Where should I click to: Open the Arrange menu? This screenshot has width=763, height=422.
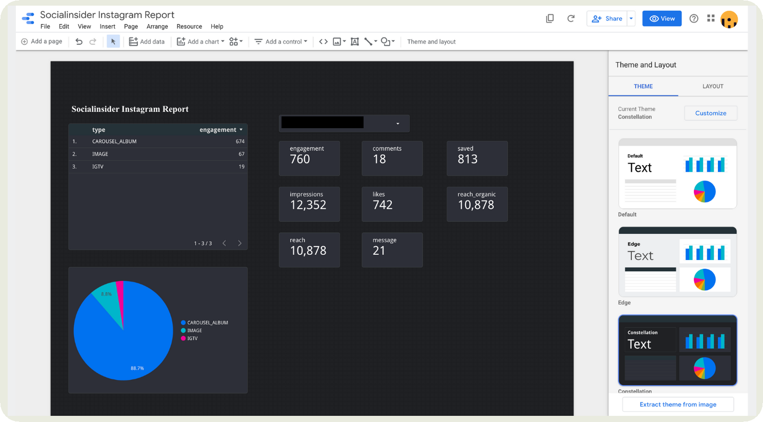157,27
